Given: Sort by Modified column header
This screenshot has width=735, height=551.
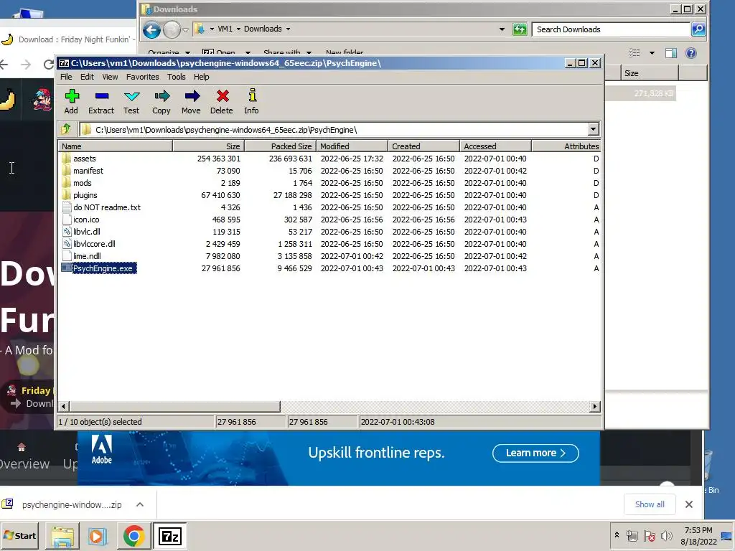Looking at the screenshot, I should [x=352, y=146].
